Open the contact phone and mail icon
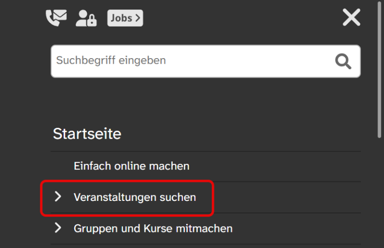Viewport: 384px width, 248px height. point(56,18)
